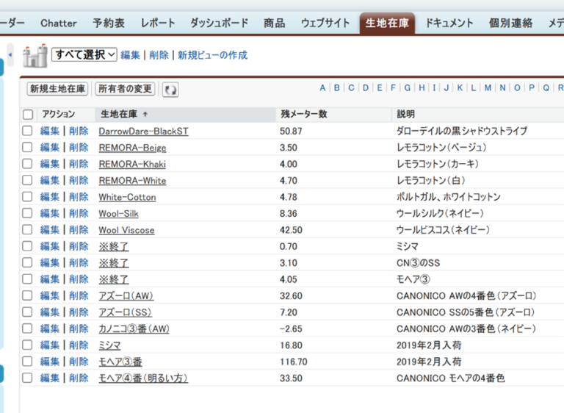The height and width of the screenshot is (413, 564).
Task: Filter the list by letter G
Action: pyautogui.click(x=408, y=88)
